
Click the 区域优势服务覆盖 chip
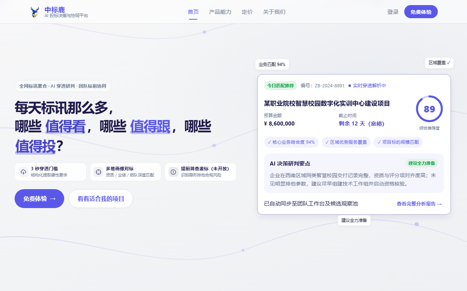pos(346,142)
